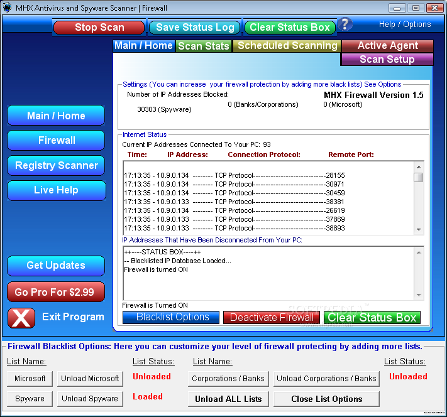447x417 pixels.
Task: Click the '++----STATUS BOX----++' header line
Action: (x=162, y=252)
